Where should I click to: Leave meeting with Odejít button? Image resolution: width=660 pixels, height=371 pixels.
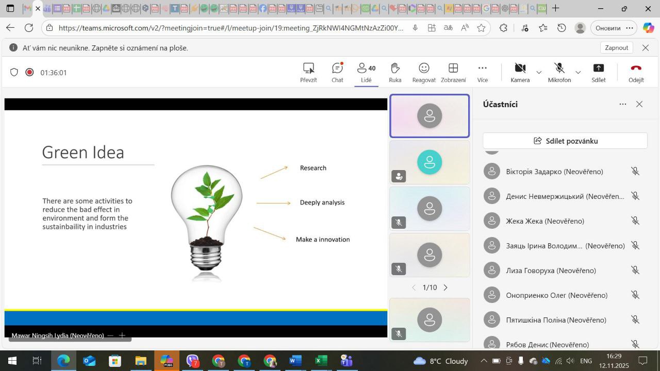pyautogui.click(x=636, y=72)
